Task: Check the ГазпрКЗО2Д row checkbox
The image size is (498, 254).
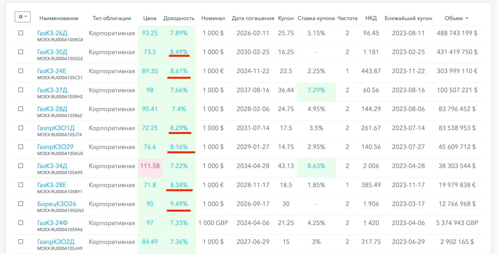Action: click(21, 242)
